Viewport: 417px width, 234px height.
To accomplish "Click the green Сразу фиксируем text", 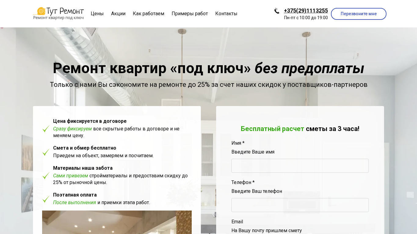I will point(72,129).
